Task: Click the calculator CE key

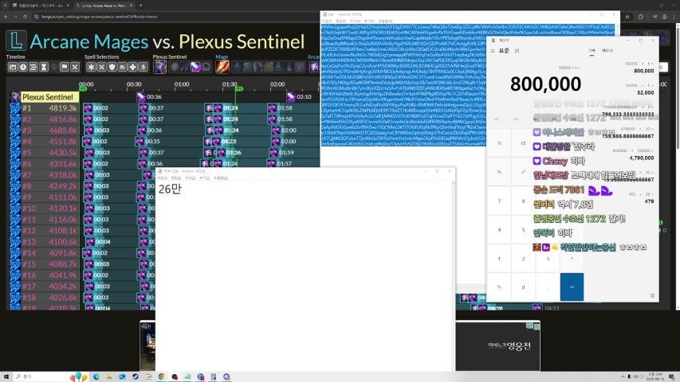Action: tap(523, 143)
